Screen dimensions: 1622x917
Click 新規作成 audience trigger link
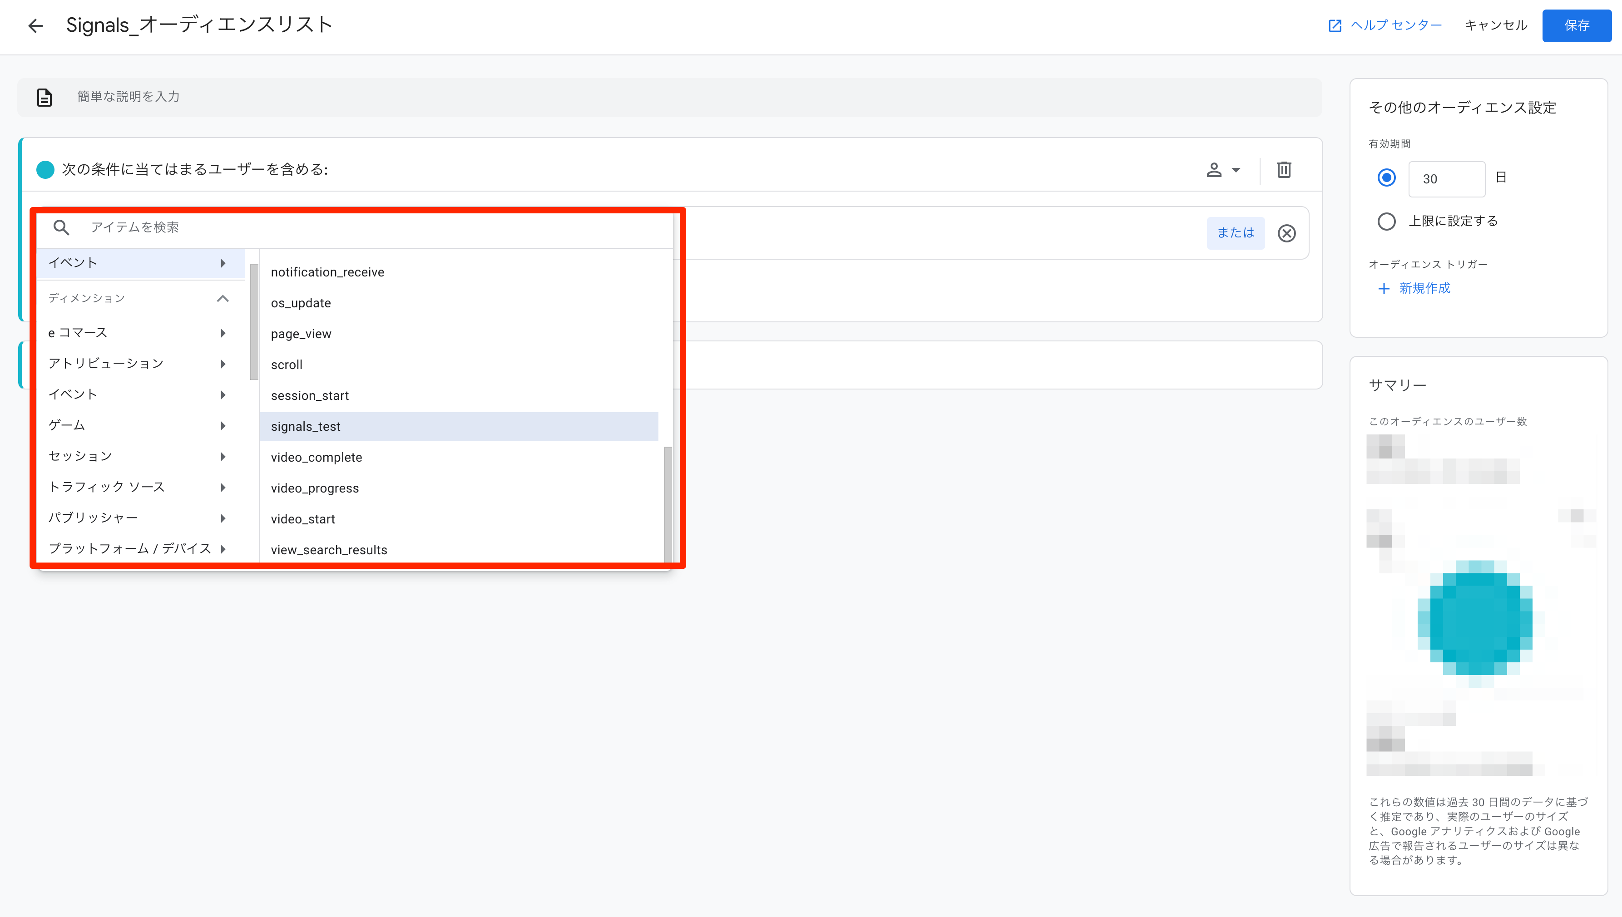1424,288
